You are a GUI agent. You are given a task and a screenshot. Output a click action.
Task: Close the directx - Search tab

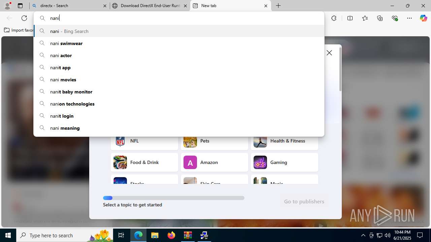pyautogui.click(x=105, y=6)
